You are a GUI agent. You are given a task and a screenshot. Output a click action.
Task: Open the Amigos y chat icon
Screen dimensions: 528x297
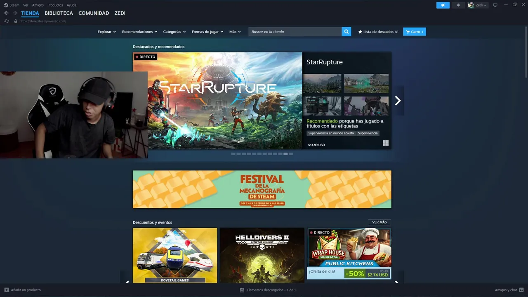pos(521,290)
